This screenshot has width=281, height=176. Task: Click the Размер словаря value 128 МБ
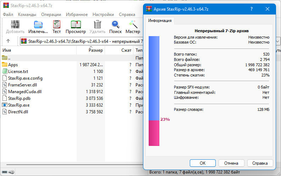tap(263, 109)
